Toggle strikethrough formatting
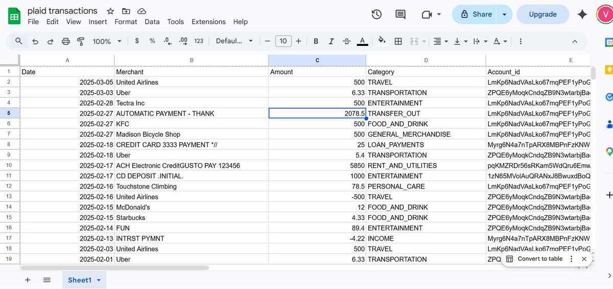This screenshot has width=613, height=289. pos(347,41)
